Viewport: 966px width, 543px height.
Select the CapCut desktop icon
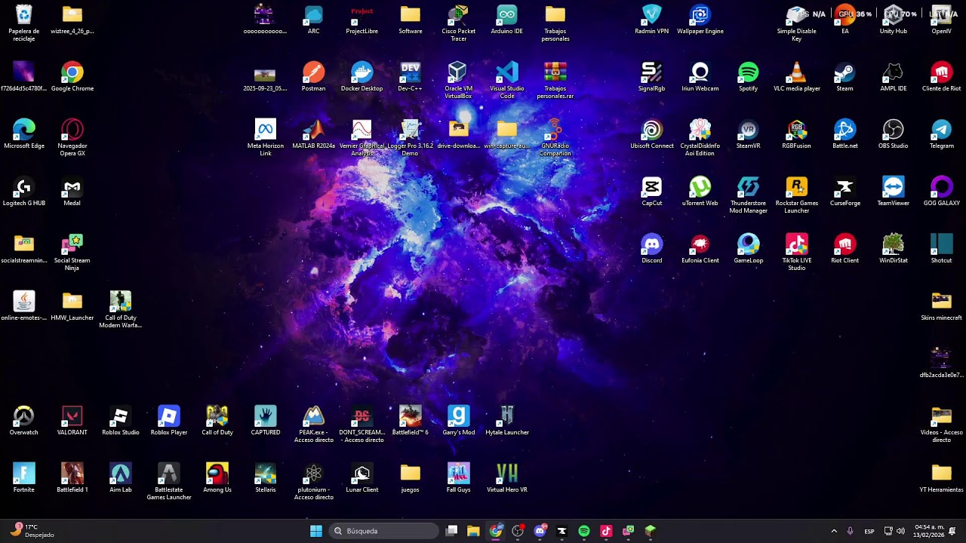pyautogui.click(x=651, y=188)
